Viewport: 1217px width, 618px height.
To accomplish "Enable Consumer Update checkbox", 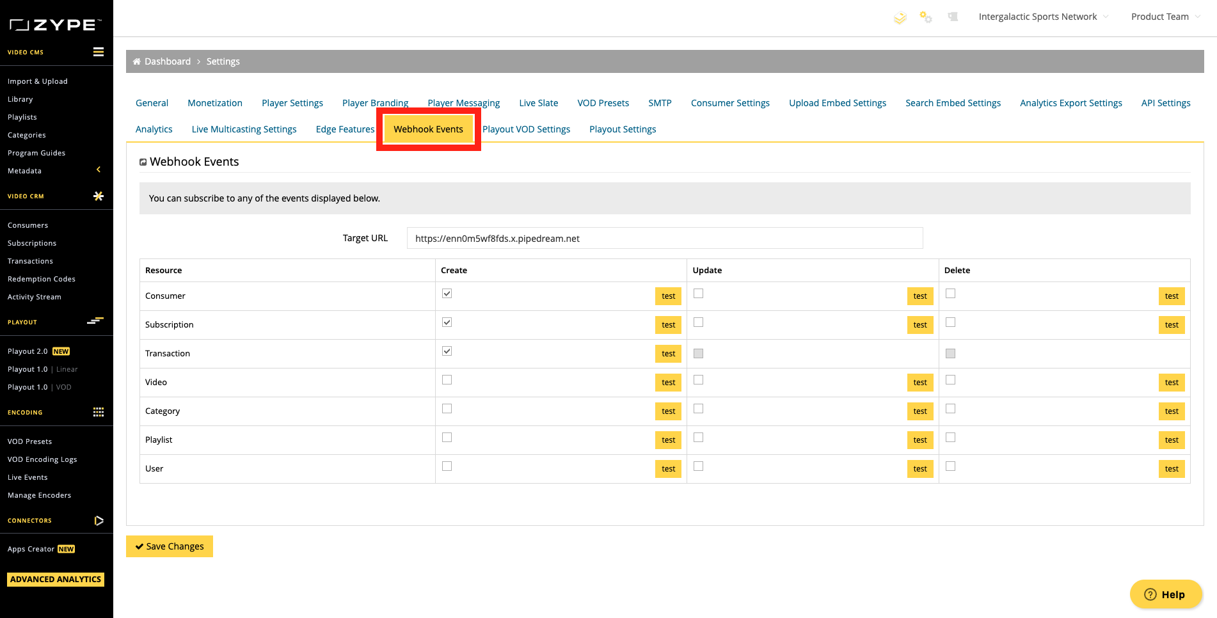I will pos(698,294).
